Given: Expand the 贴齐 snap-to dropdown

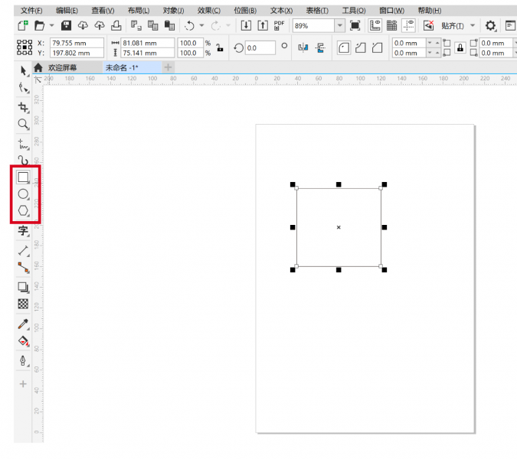Looking at the screenshot, I should (473, 26).
